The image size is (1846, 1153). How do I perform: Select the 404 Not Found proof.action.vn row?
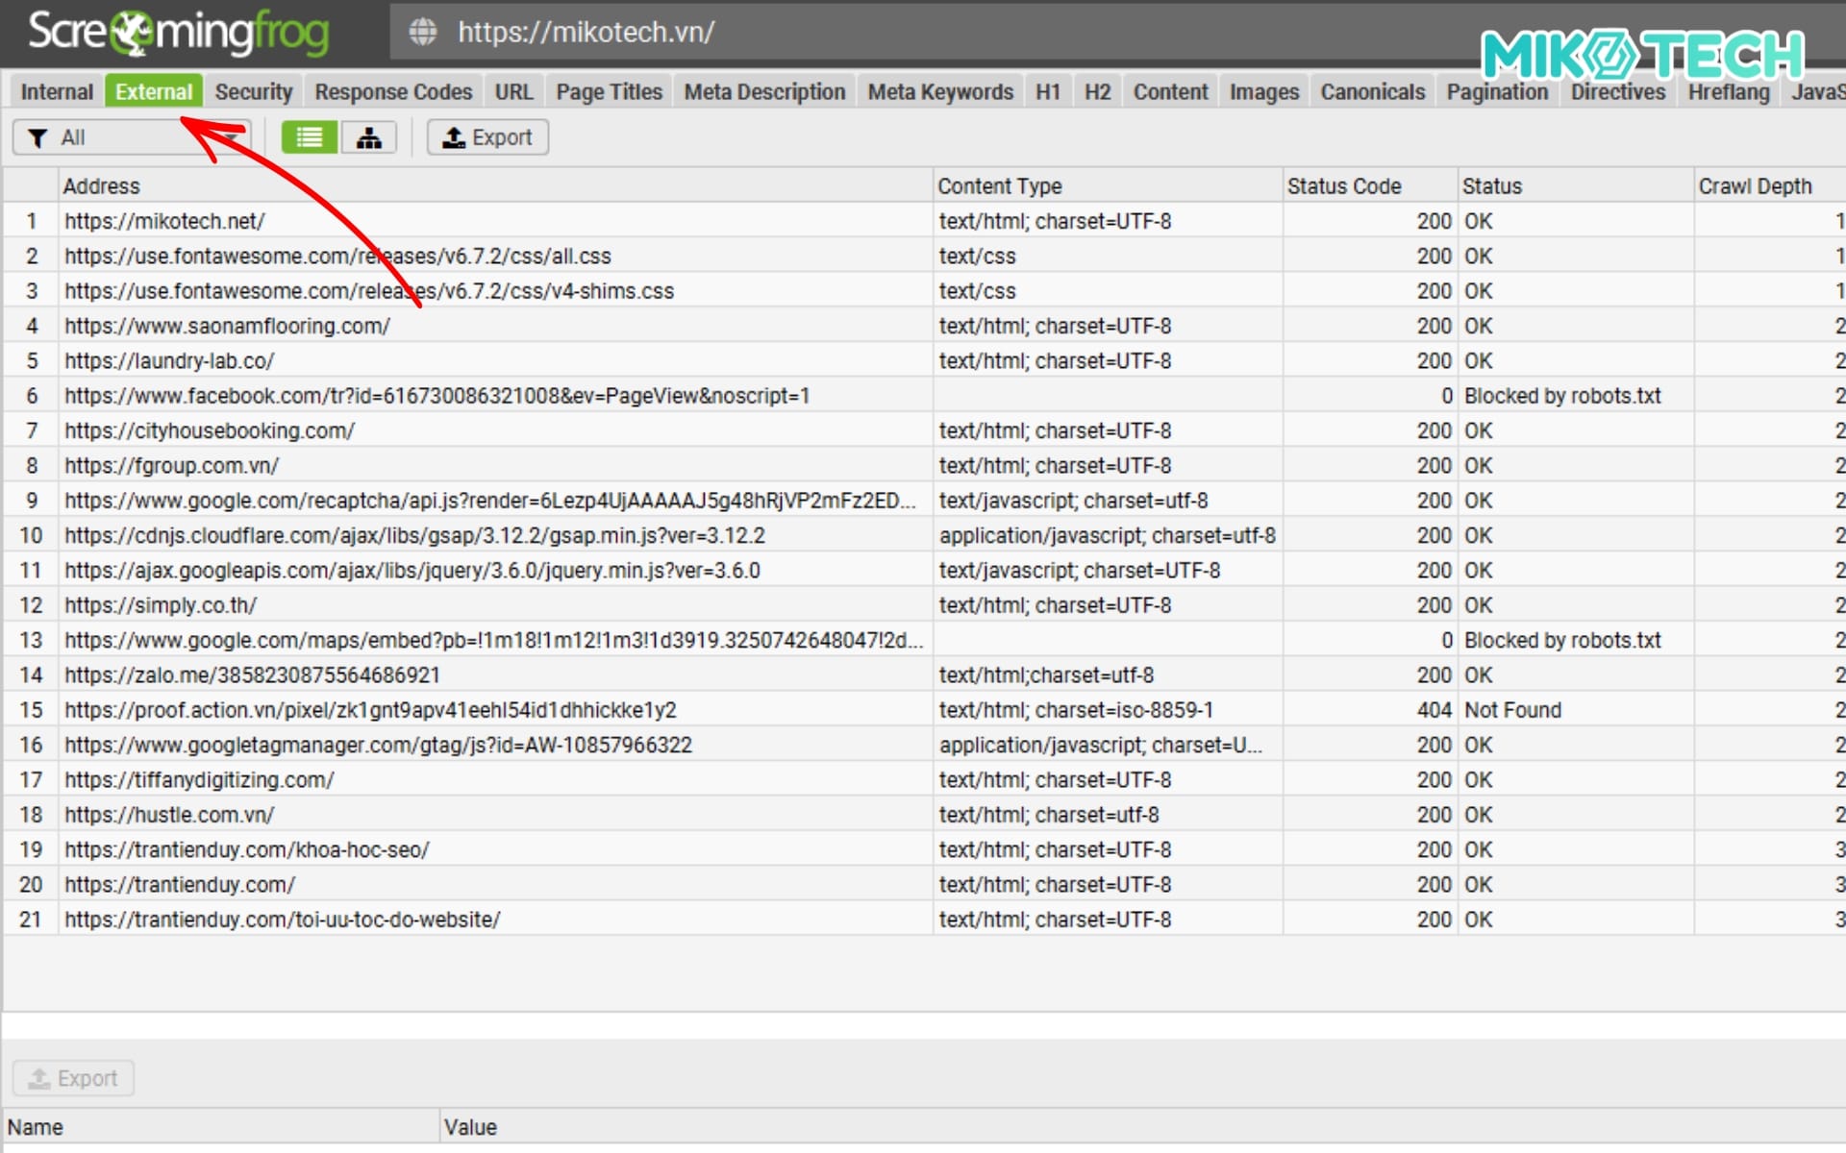point(370,710)
